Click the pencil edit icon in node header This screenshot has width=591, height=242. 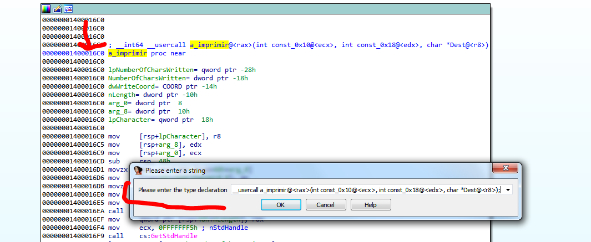click(x=57, y=9)
